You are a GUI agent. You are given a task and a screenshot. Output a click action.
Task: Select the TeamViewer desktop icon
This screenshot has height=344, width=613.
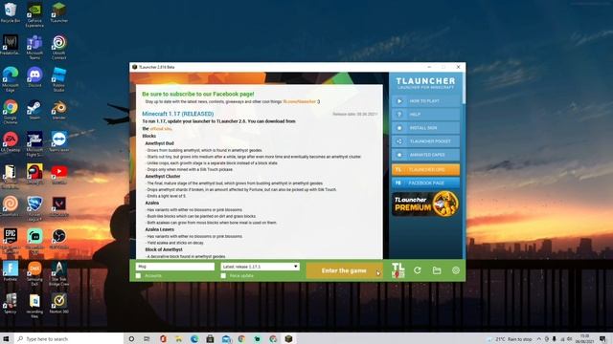59,142
